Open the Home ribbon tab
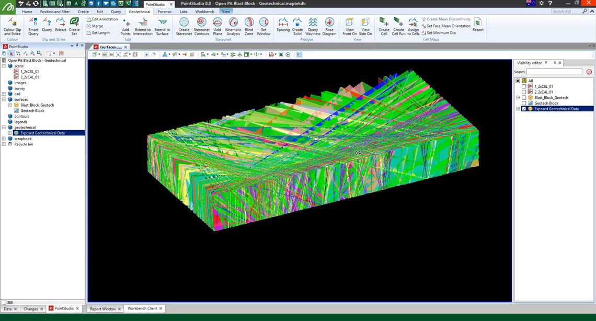Viewport: 596px width, 321px height. [27, 12]
